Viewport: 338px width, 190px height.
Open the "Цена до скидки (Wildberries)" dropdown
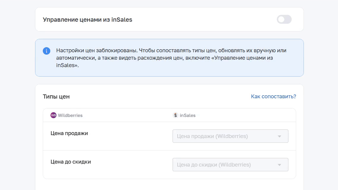[x=230, y=164]
